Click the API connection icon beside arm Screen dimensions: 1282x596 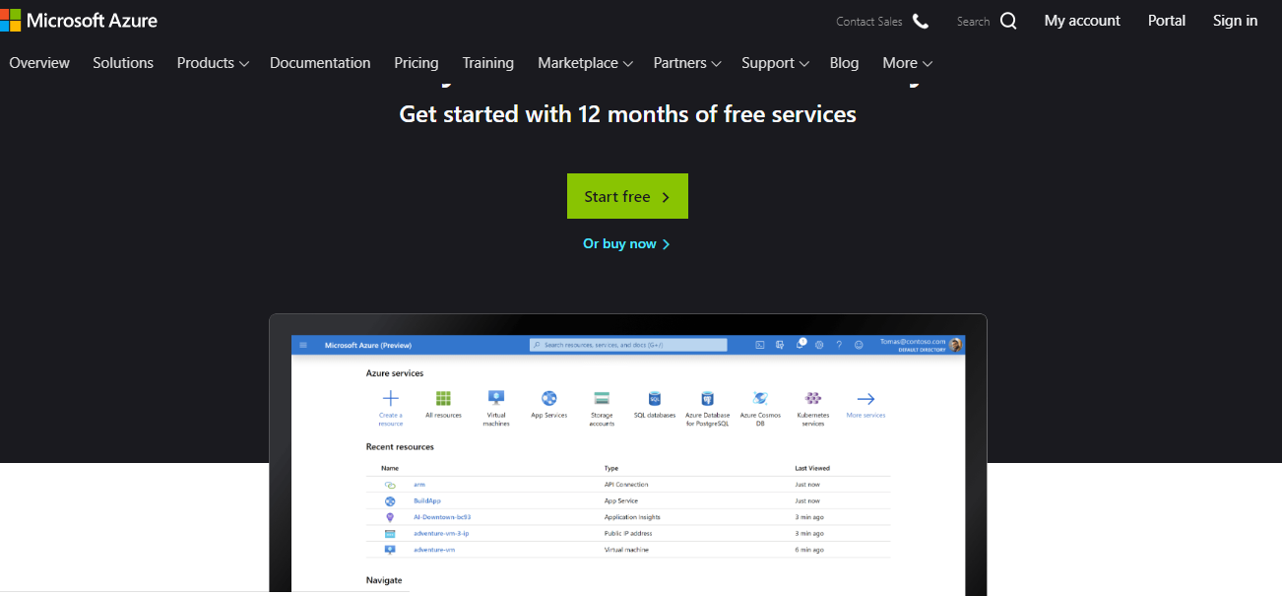pos(390,485)
